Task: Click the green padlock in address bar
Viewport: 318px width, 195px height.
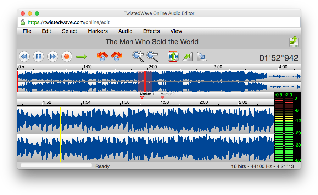Action: pyautogui.click(x=23, y=22)
